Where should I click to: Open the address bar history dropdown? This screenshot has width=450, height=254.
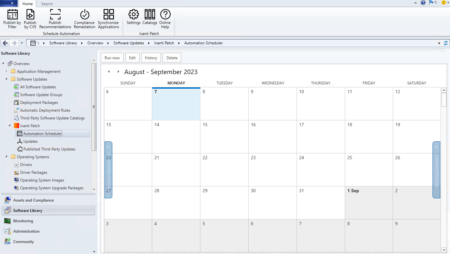(439, 43)
